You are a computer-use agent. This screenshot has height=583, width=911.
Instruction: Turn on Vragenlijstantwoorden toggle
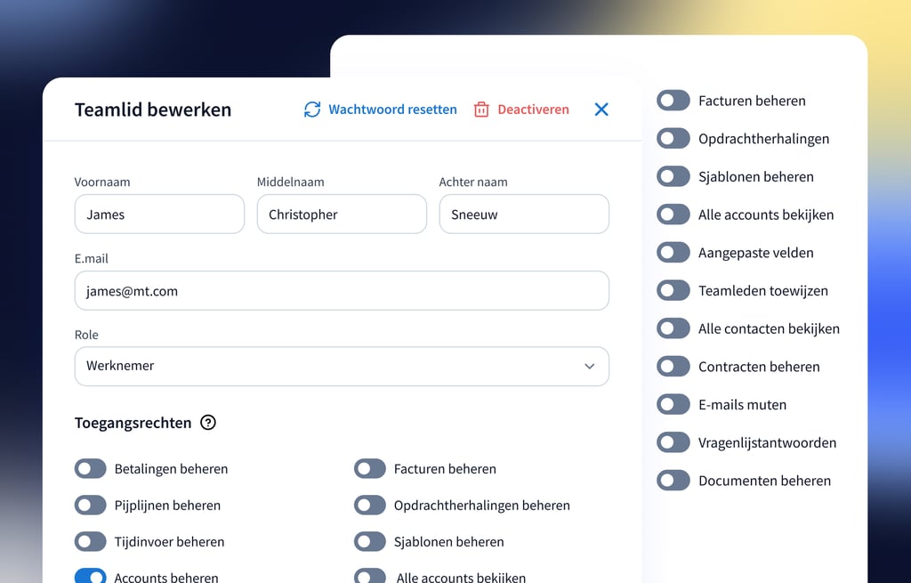coord(673,442)
